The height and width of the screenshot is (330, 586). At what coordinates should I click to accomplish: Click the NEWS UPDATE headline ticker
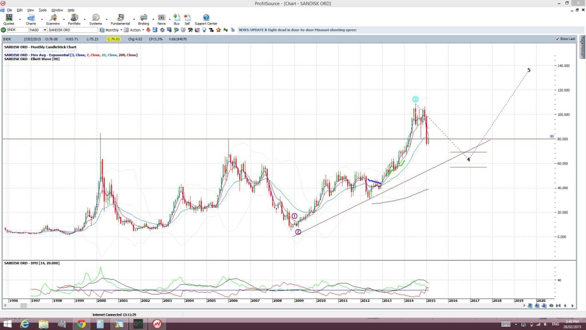coord(298,30)
